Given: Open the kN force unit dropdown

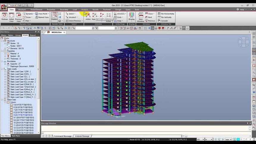Looking at the screenshot, I should tap(203, 140).
